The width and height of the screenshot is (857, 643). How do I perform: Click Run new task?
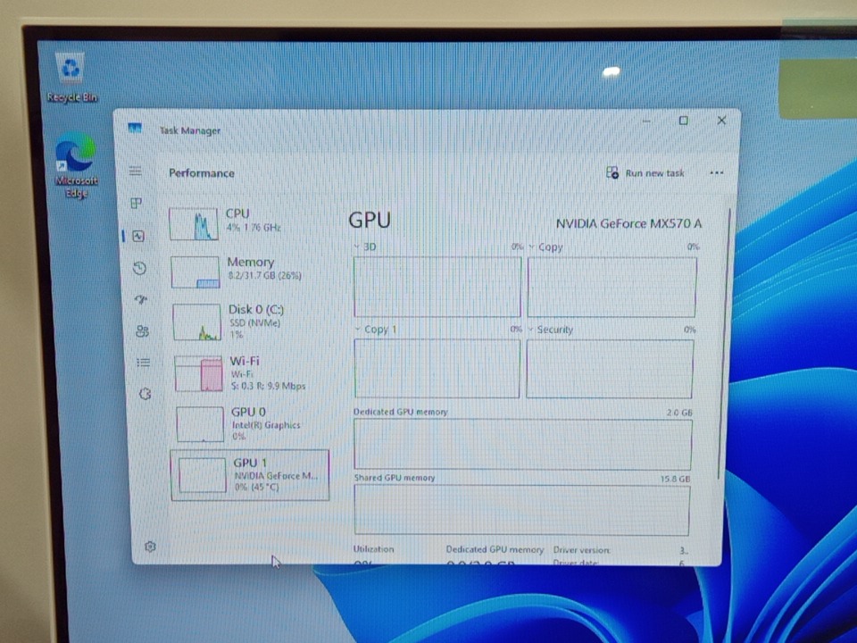click(x=645, y=172)
